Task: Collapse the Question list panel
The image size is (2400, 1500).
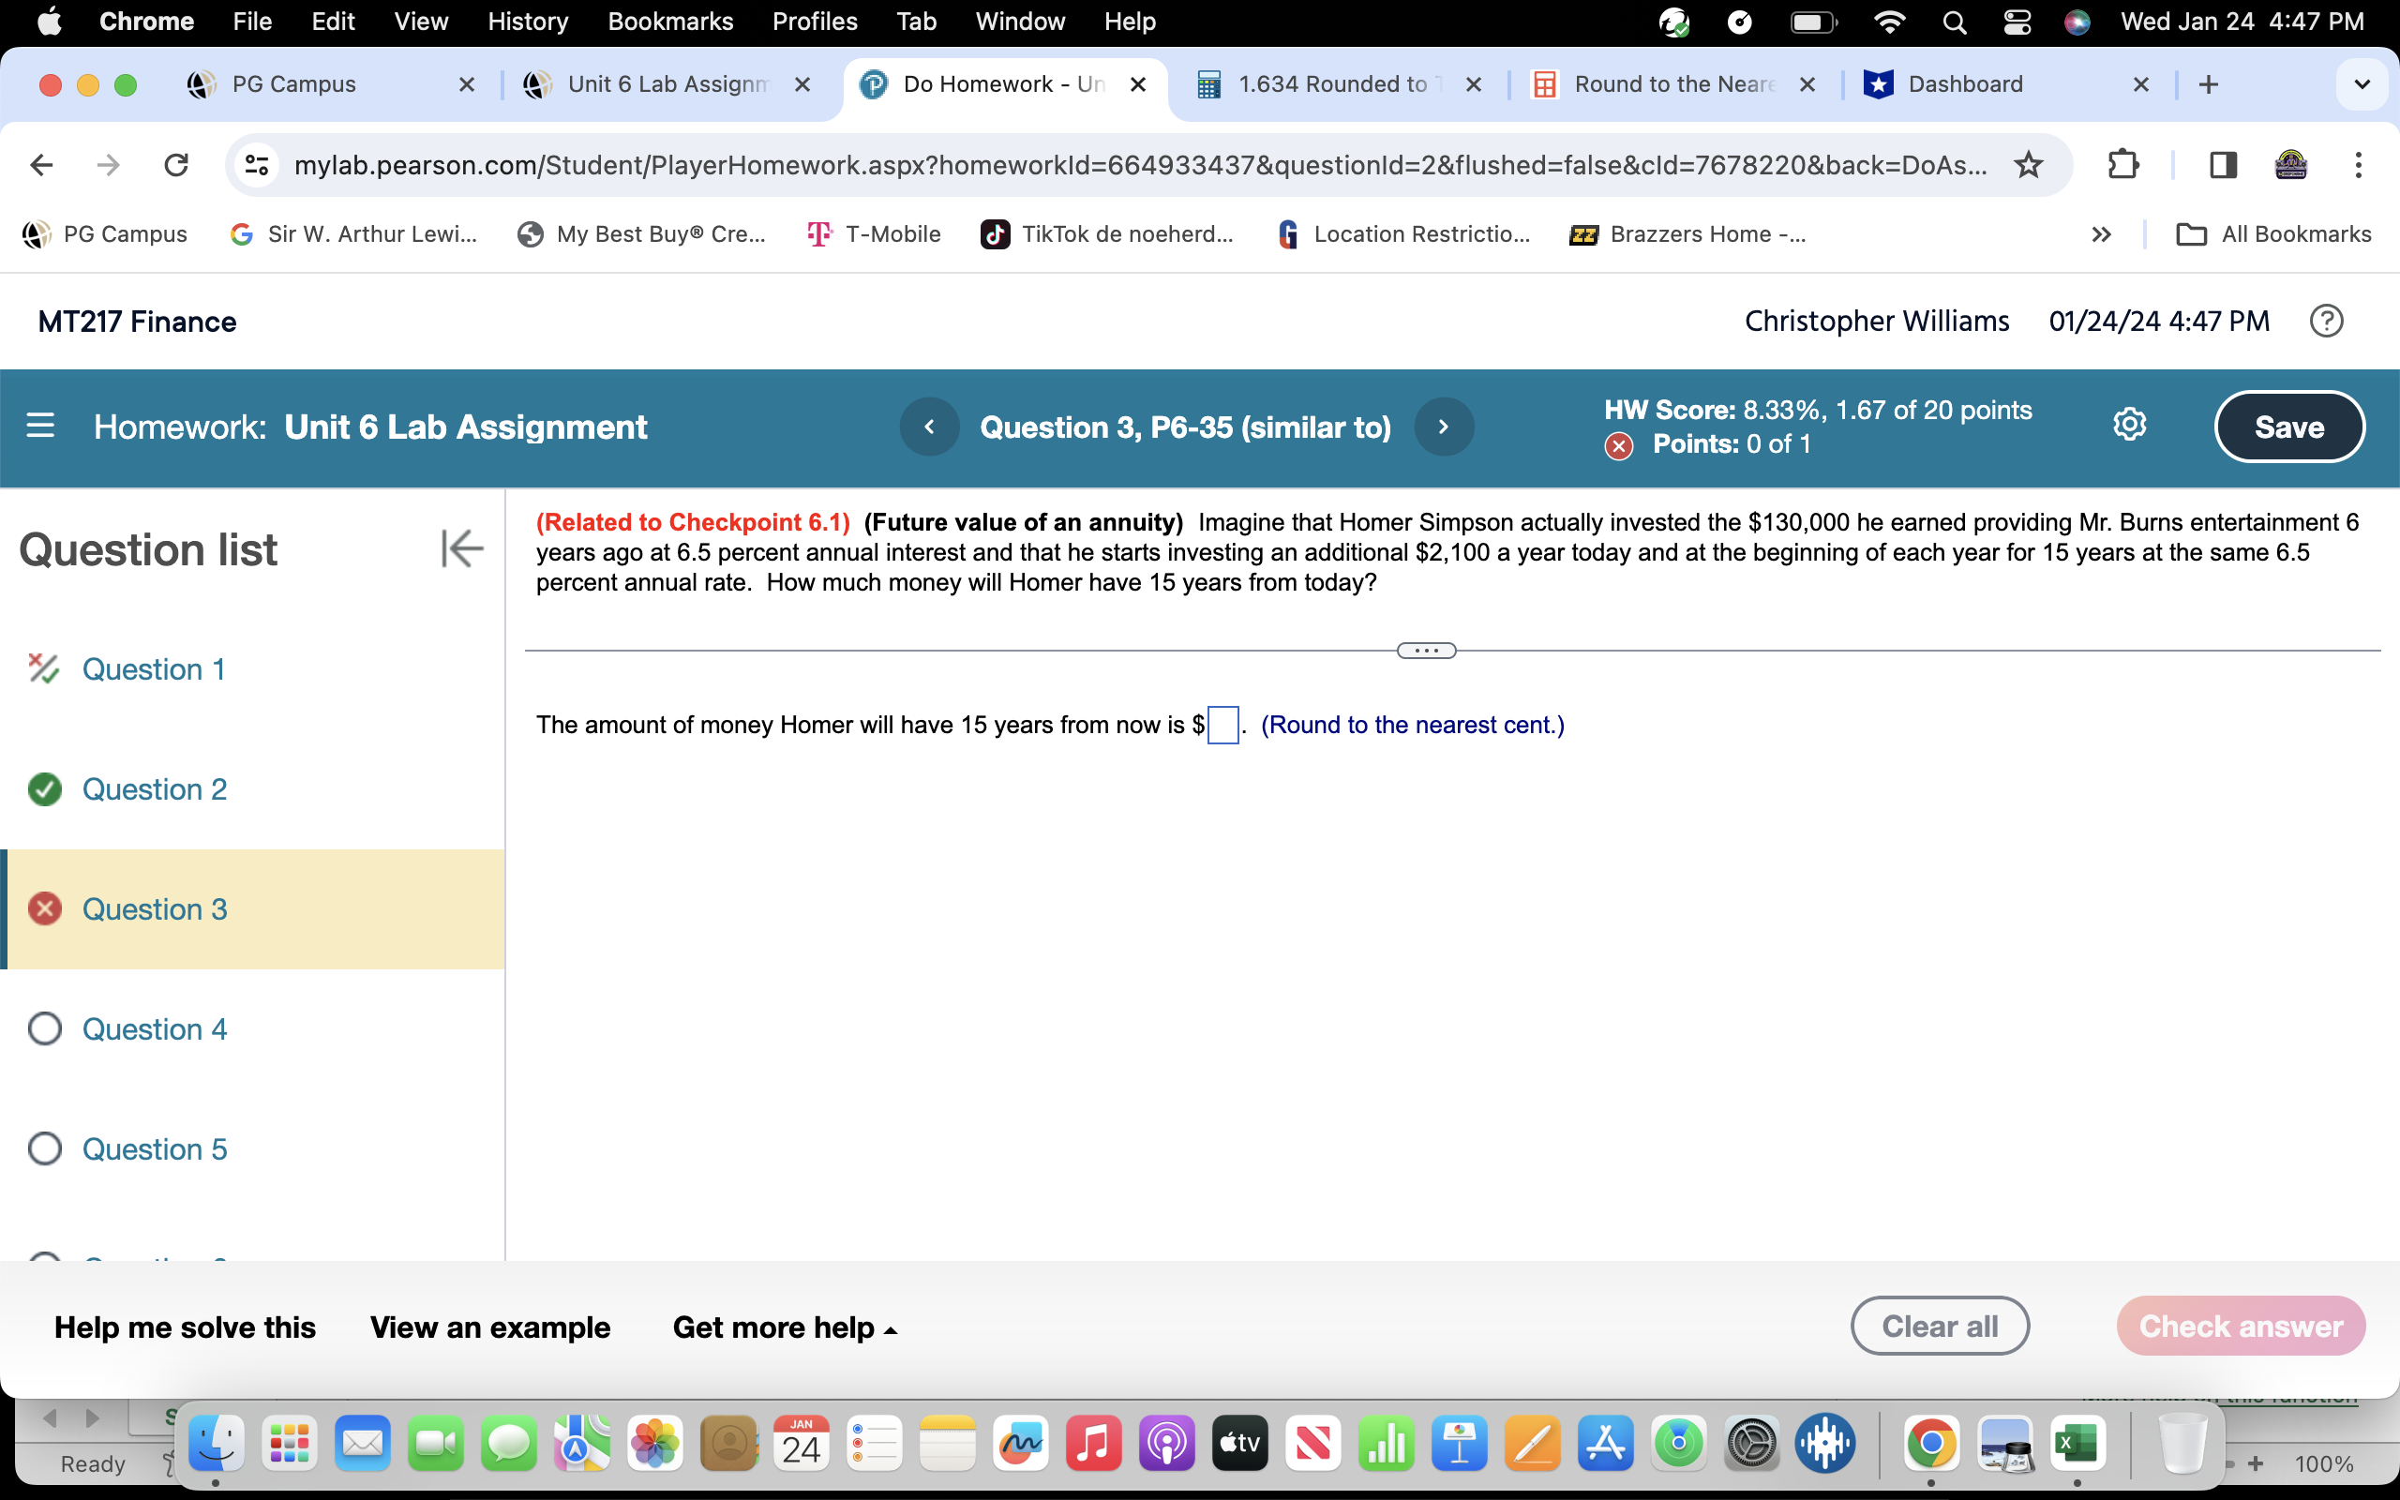Action: (459, 547)
